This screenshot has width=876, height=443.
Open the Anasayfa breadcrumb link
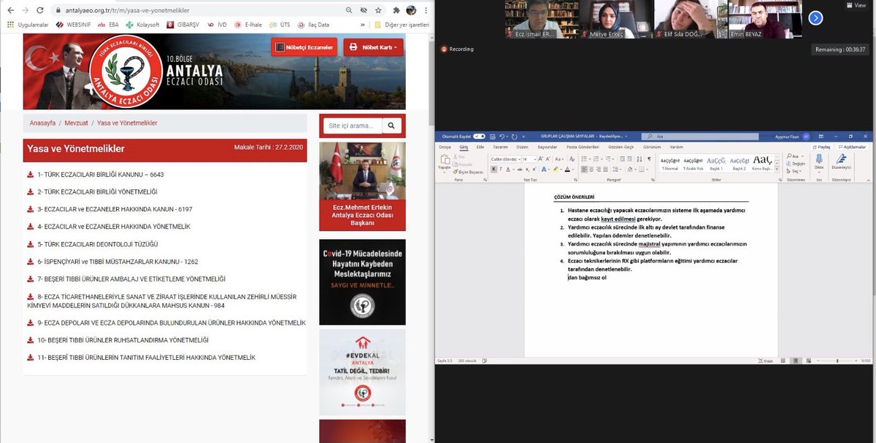[x=43, y=123]
